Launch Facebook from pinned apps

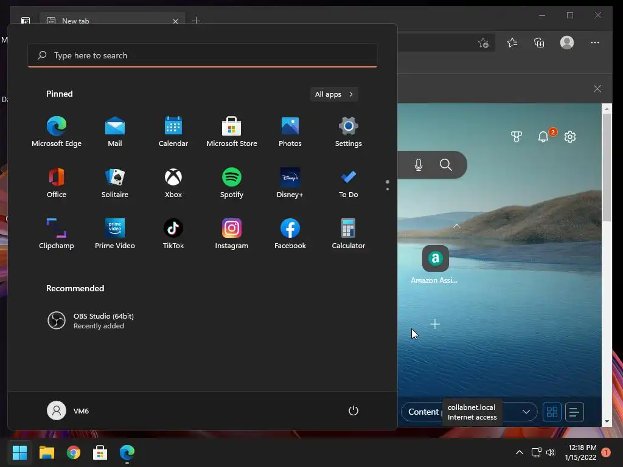coord(290,234)
